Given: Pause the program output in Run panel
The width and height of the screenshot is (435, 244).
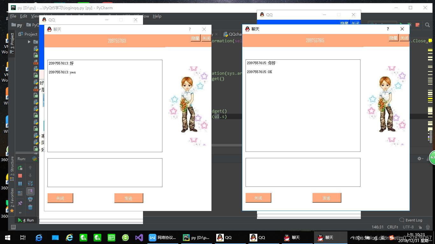Looking at the screenshot, I should [x=20, y=184].
